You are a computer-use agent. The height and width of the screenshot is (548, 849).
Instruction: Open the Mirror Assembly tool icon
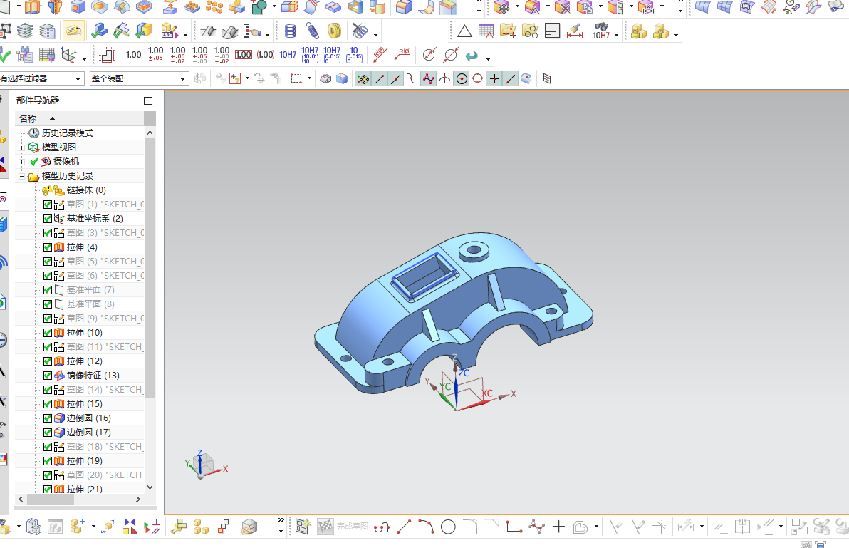coord(130,527)
